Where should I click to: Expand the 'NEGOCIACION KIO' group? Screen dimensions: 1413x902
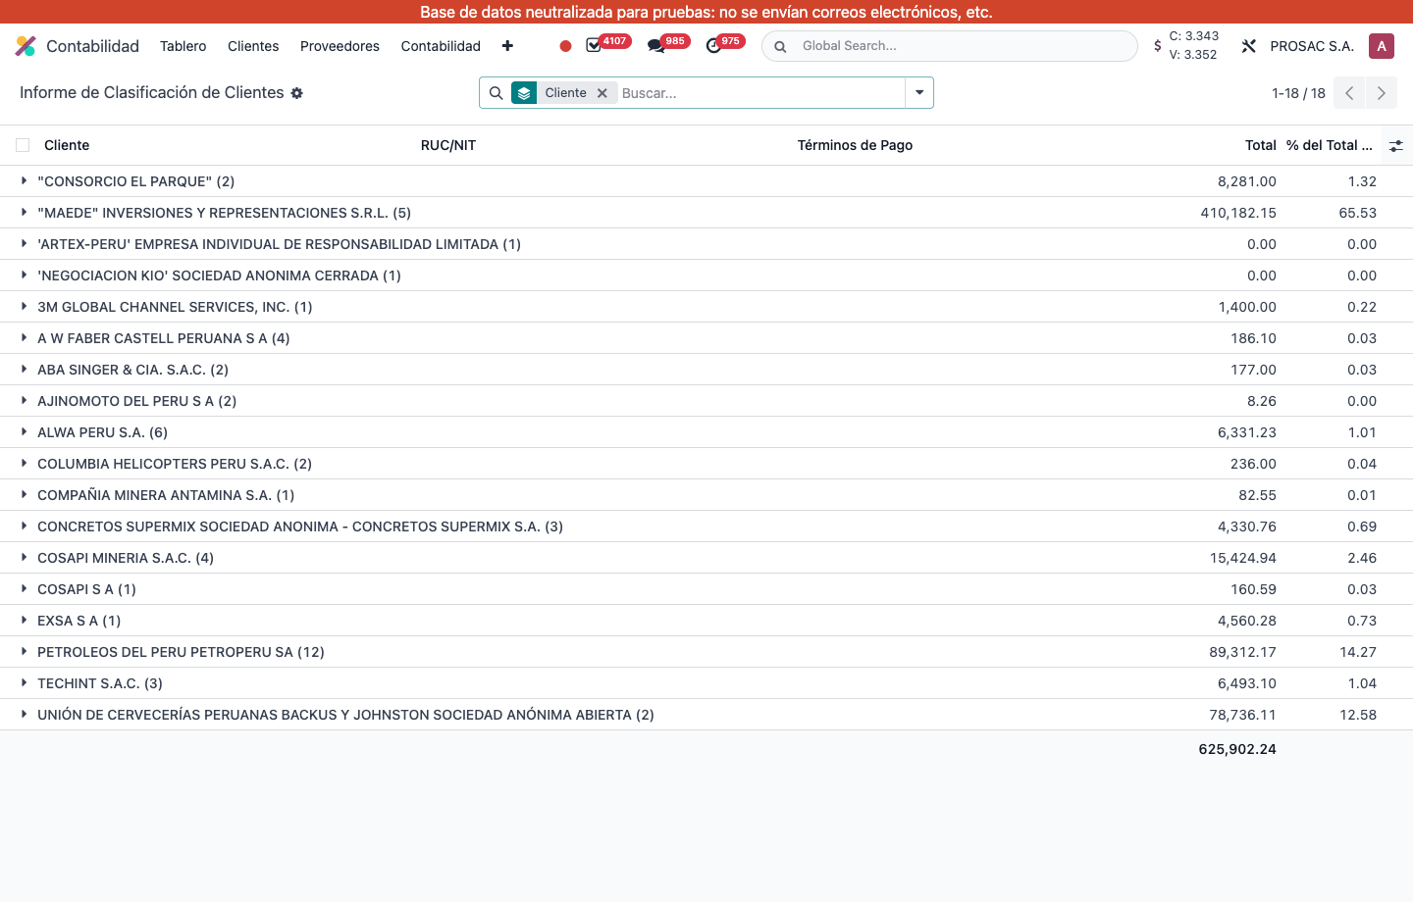[24, 276]
